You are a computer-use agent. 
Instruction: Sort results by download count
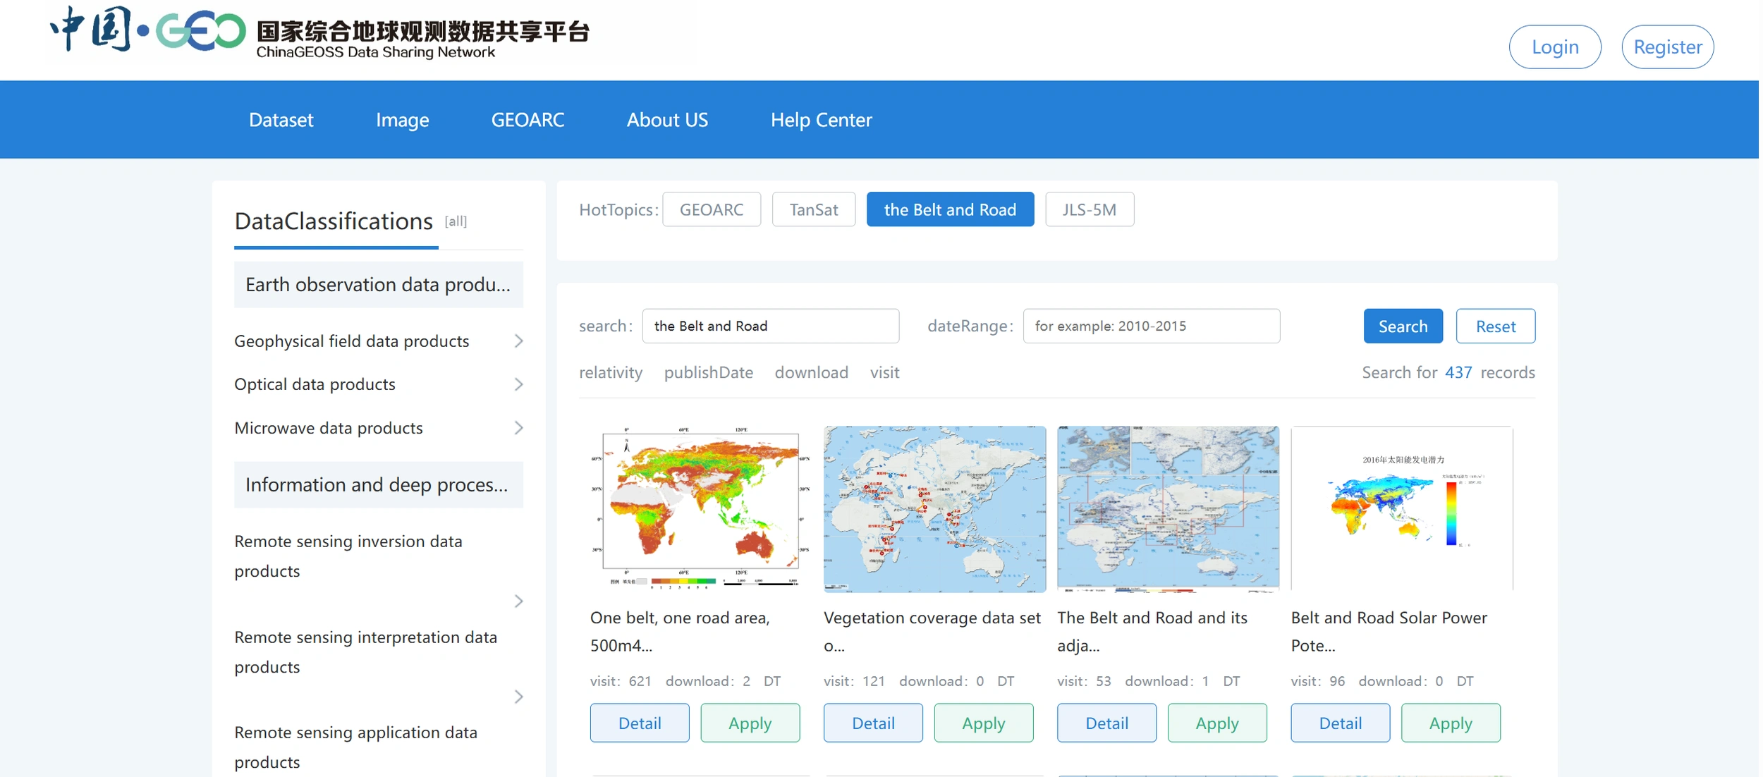click(811, 372)
